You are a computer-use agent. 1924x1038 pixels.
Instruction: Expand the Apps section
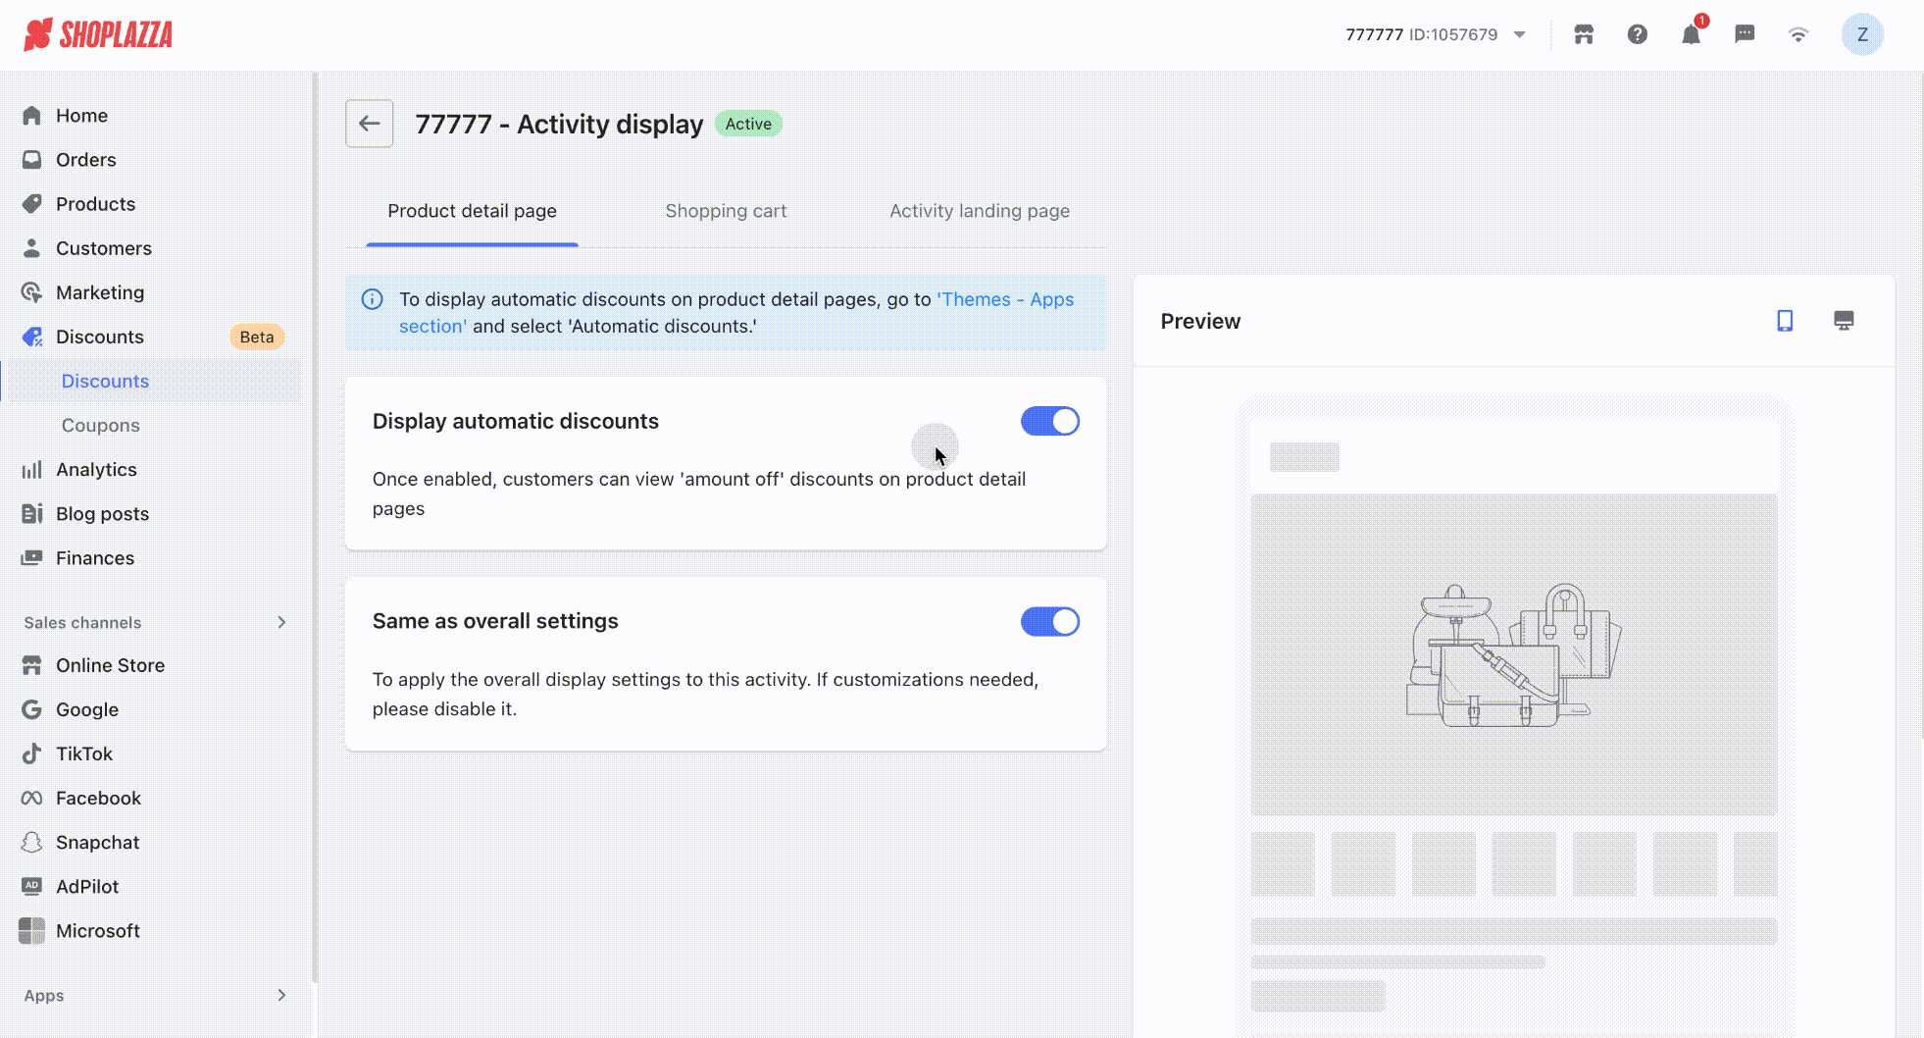280,995
